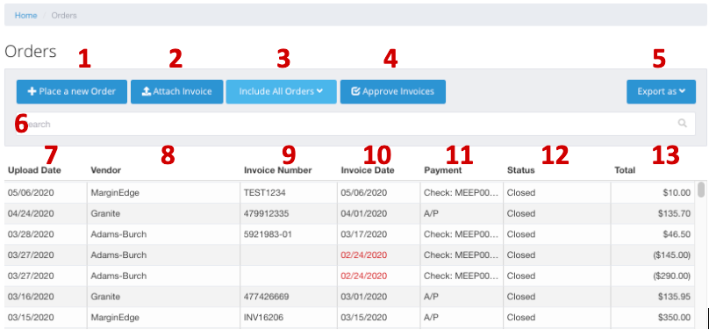Image resolution: width=709 pixels, height=330 pixels.
Task: Click the table's vertical scrollbar thumb
Action: click(x=701, y=190)
